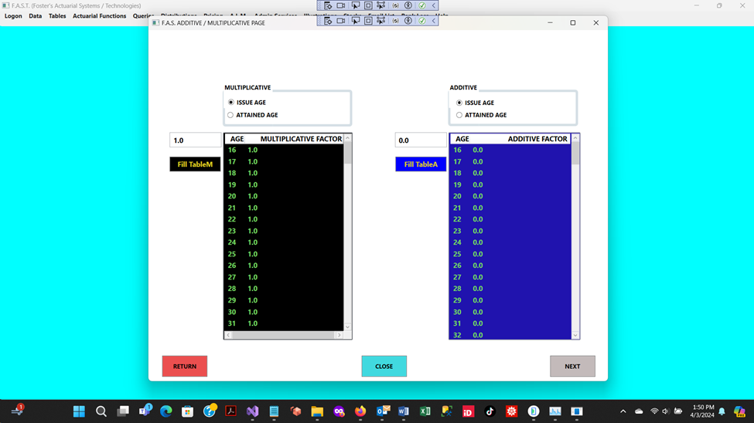Open File Explorer from the taskbar
This screenshot has width=754, height=423.
click(317, 411)
